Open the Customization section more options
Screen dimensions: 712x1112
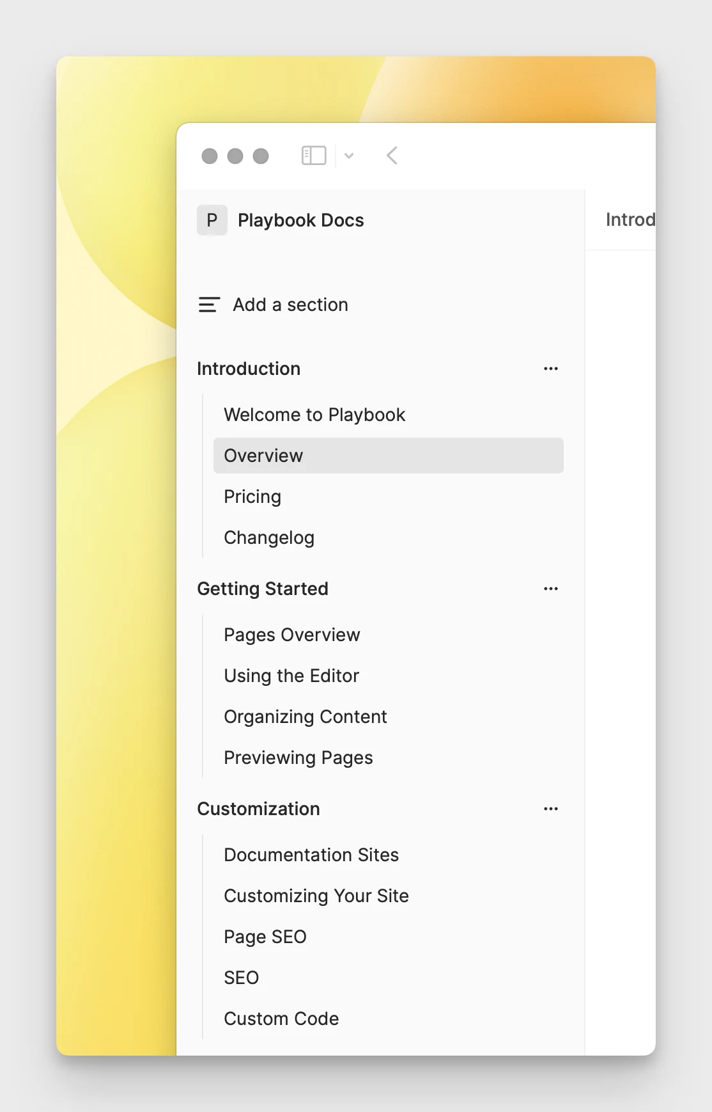point(551,809)
